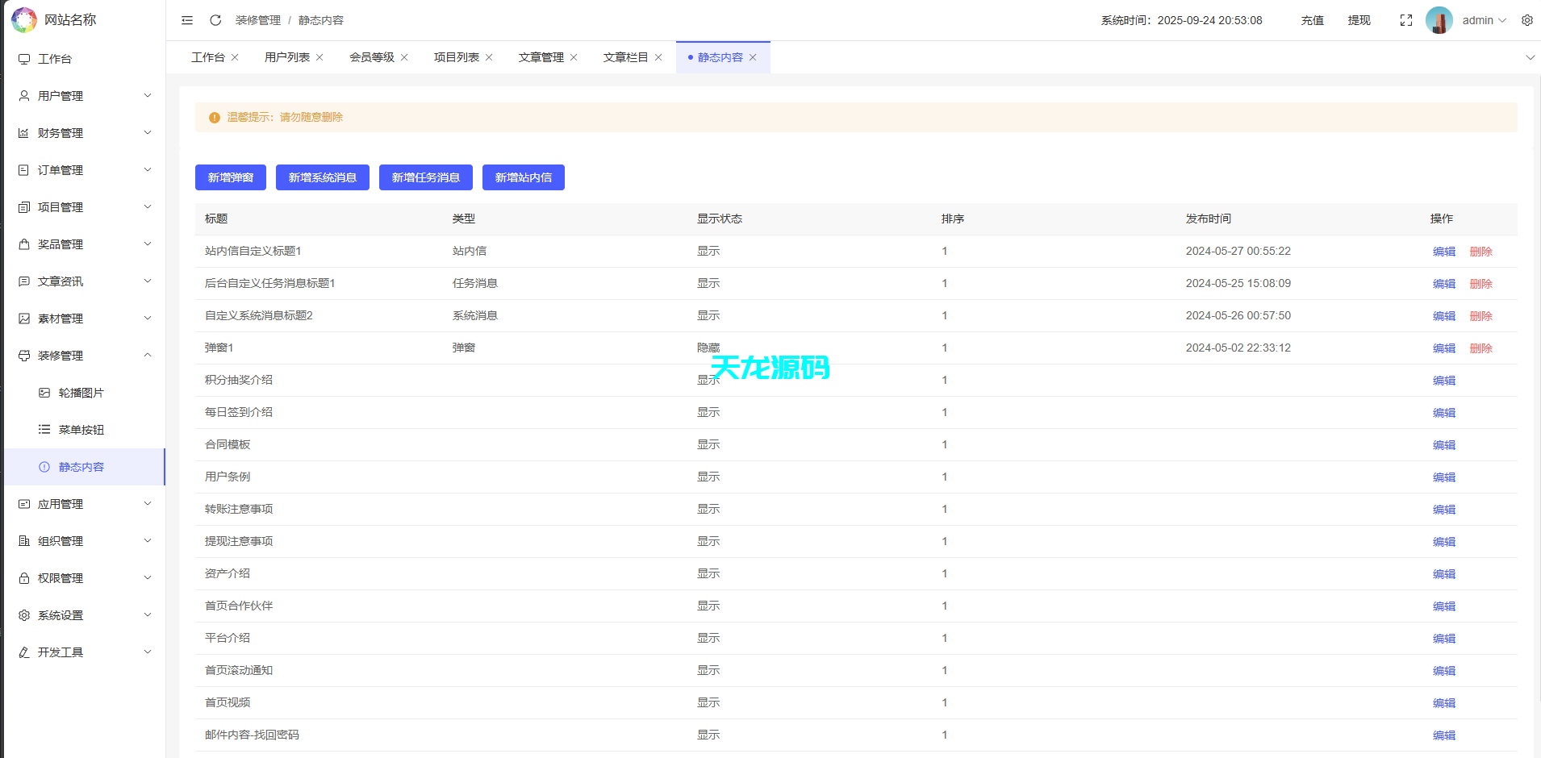Expand the 系统设置 menu

[x=61, y=614]
